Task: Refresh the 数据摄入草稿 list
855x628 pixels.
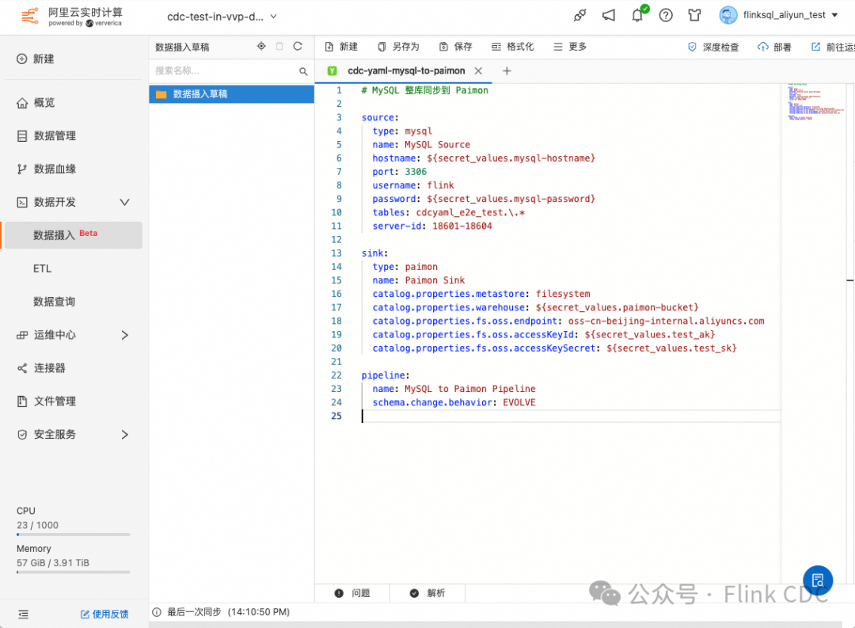Action: click(298, 47)
